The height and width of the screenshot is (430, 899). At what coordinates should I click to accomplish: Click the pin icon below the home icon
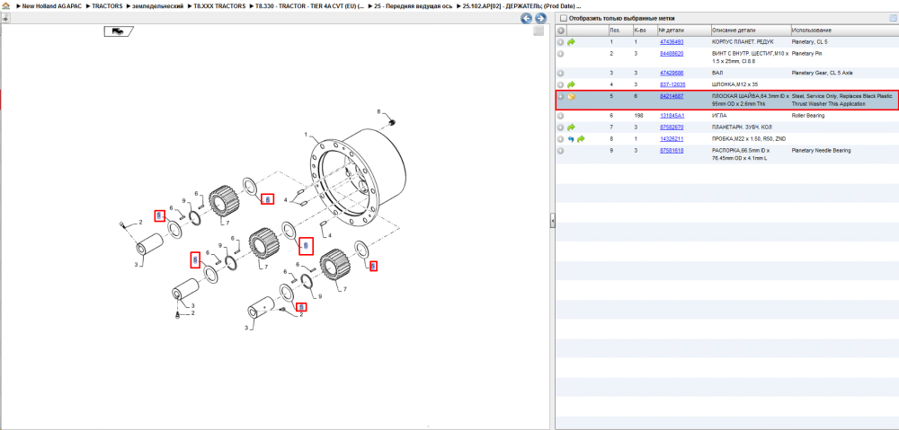(5, 18)
